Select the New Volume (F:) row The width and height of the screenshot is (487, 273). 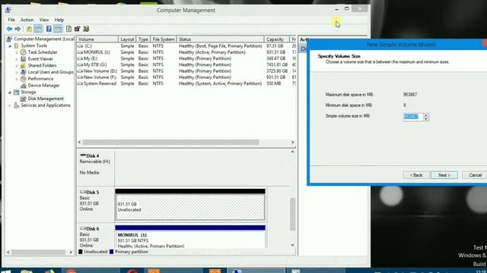186,77
